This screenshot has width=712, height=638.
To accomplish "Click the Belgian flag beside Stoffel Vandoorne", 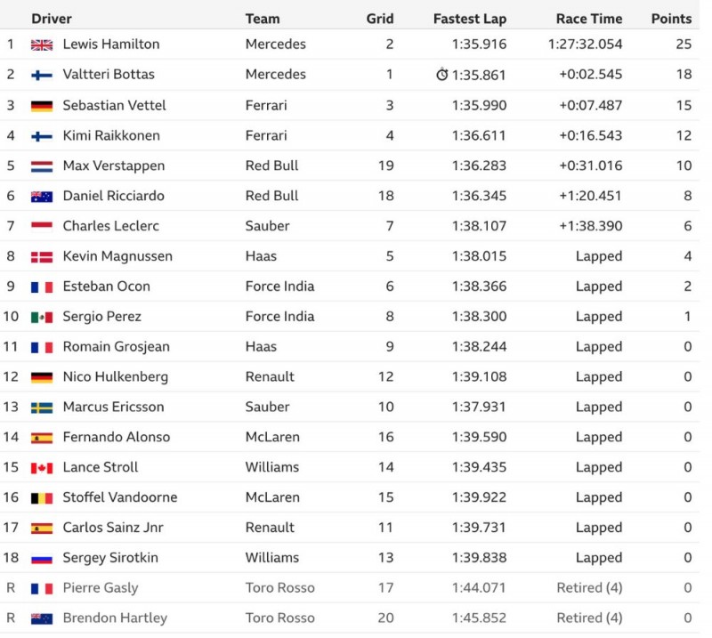I will coord(42,498).
